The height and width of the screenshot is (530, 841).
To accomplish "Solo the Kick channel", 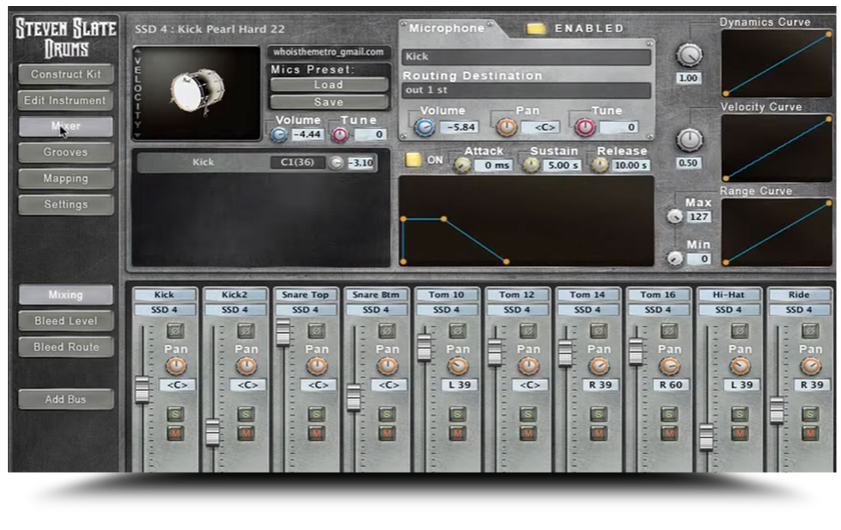I will coord(175,414).
